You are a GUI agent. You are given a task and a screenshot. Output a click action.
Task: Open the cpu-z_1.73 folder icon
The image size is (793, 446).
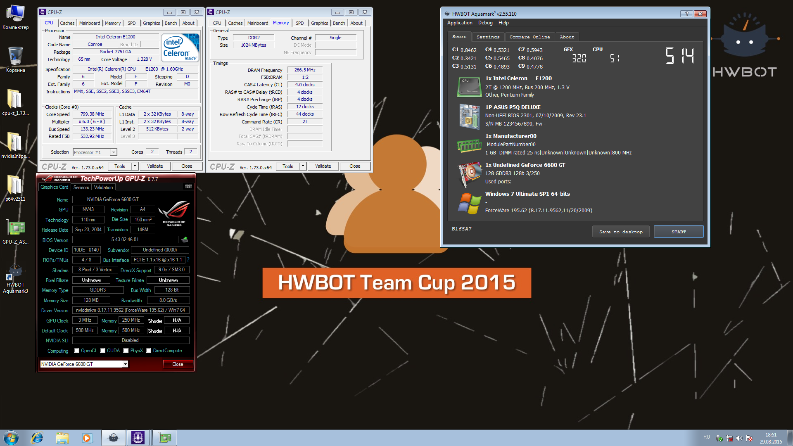click(16, 102)
